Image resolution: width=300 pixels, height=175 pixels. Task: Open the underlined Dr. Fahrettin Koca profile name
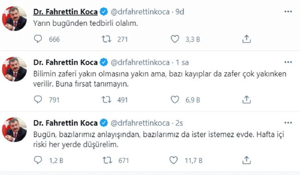(66, 12)
